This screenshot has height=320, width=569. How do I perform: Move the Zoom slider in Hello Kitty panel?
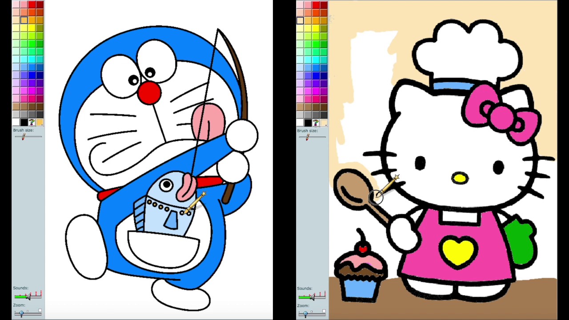(312, 314)
